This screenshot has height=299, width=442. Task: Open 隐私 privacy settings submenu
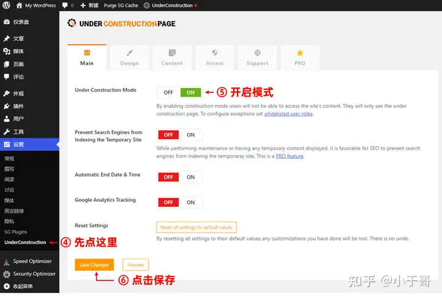point(9,221)
